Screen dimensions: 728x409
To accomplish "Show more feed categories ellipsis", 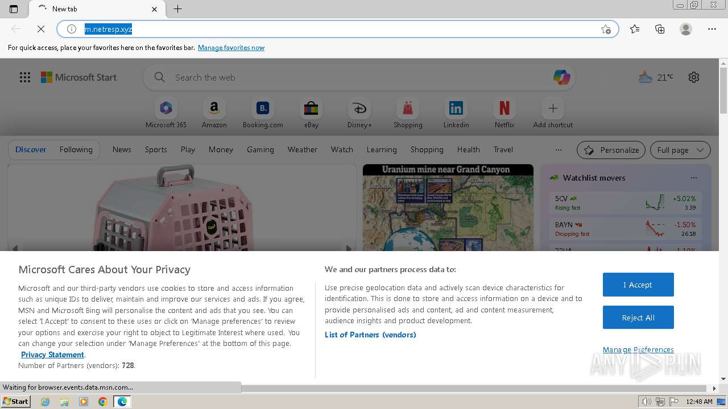I will tap(559, 150).
